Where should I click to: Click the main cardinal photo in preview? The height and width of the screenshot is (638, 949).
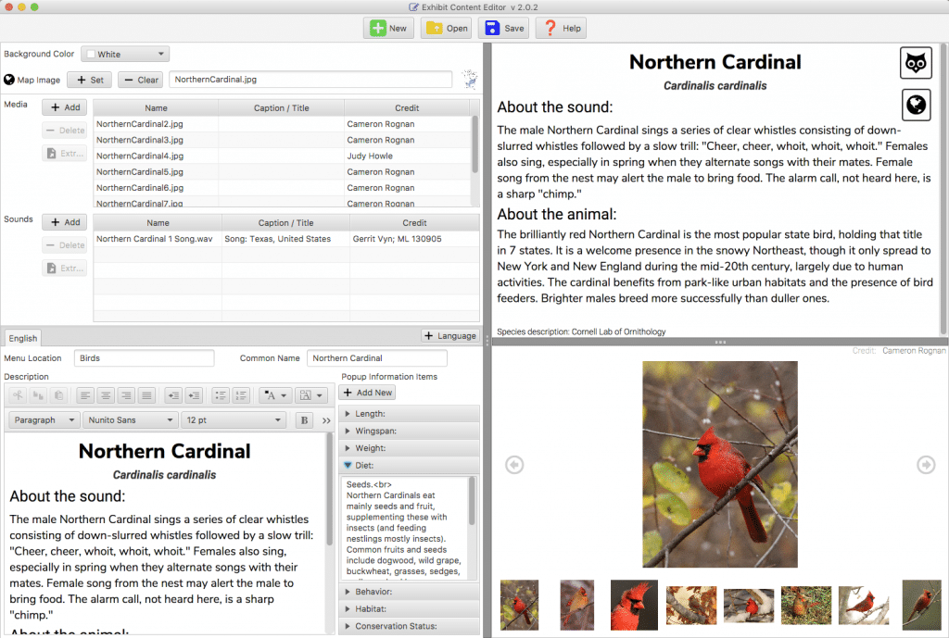coord(719,464)
